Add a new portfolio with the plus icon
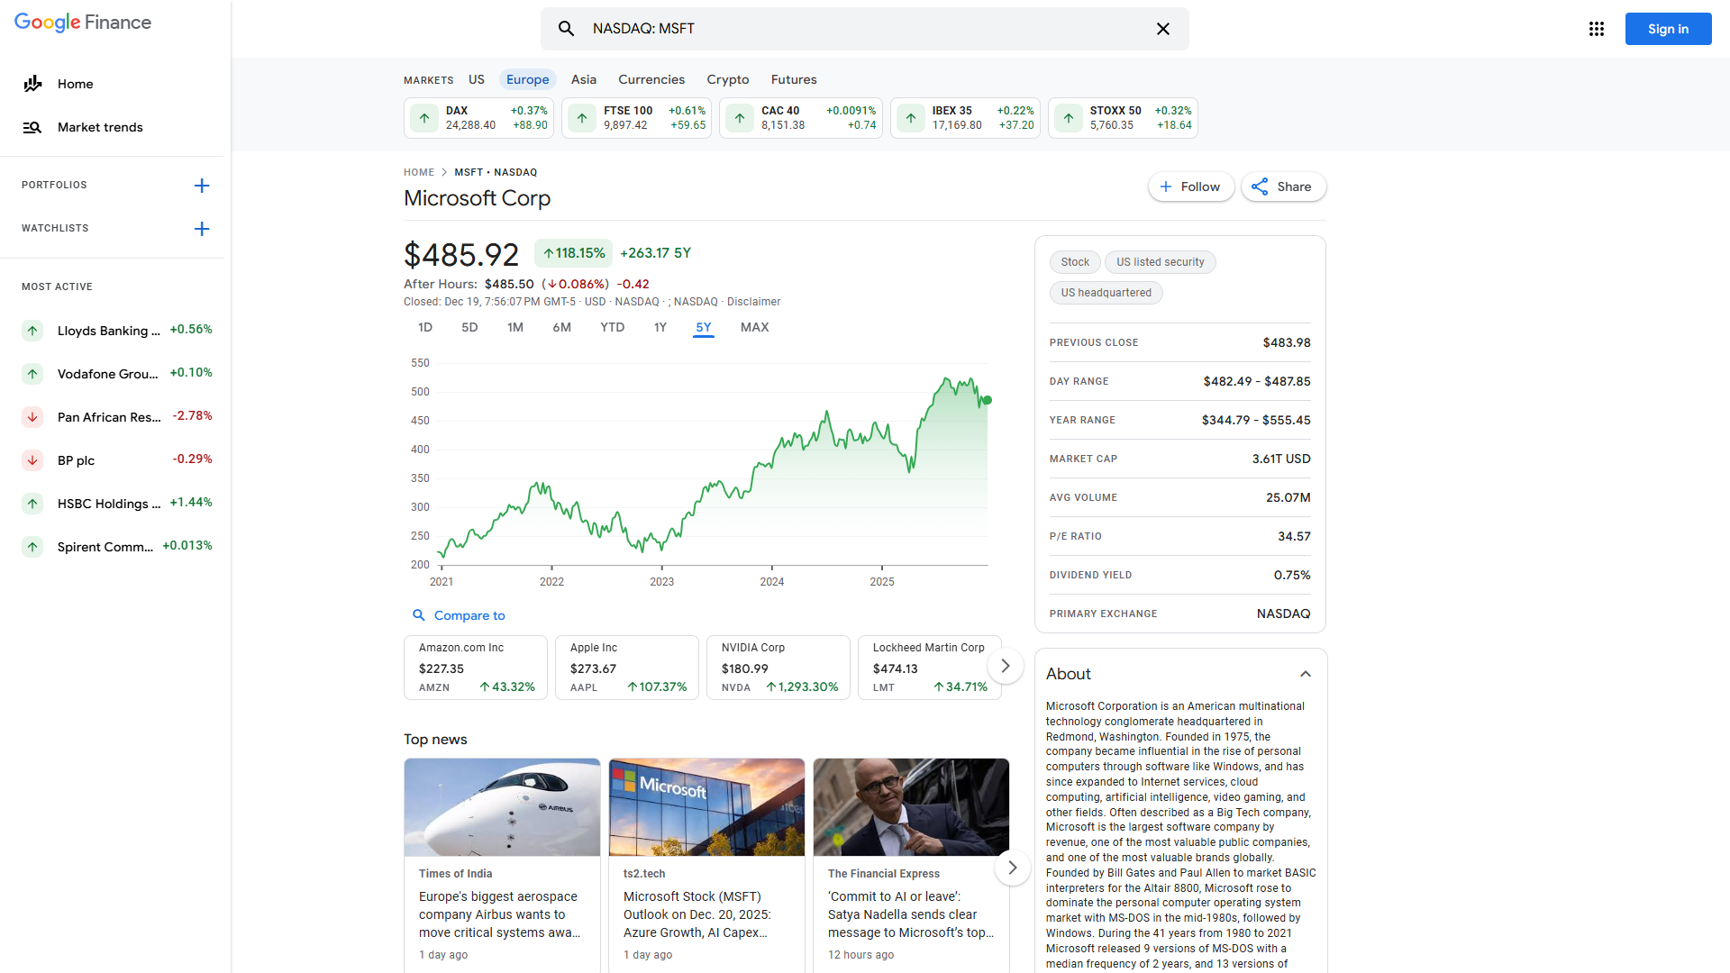This screenshot has width=1730, height=973. click(x=202, y=186)
